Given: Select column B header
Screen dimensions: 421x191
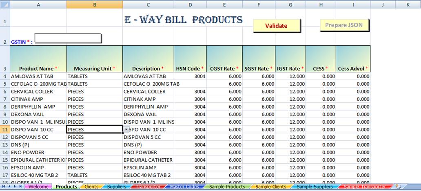Looking at the screenshot, I should (94, 4).
